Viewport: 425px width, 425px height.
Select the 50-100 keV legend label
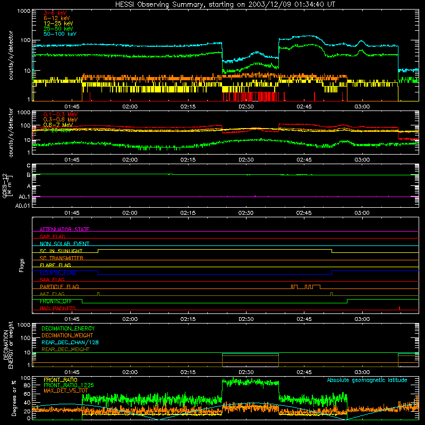[60, 34]
